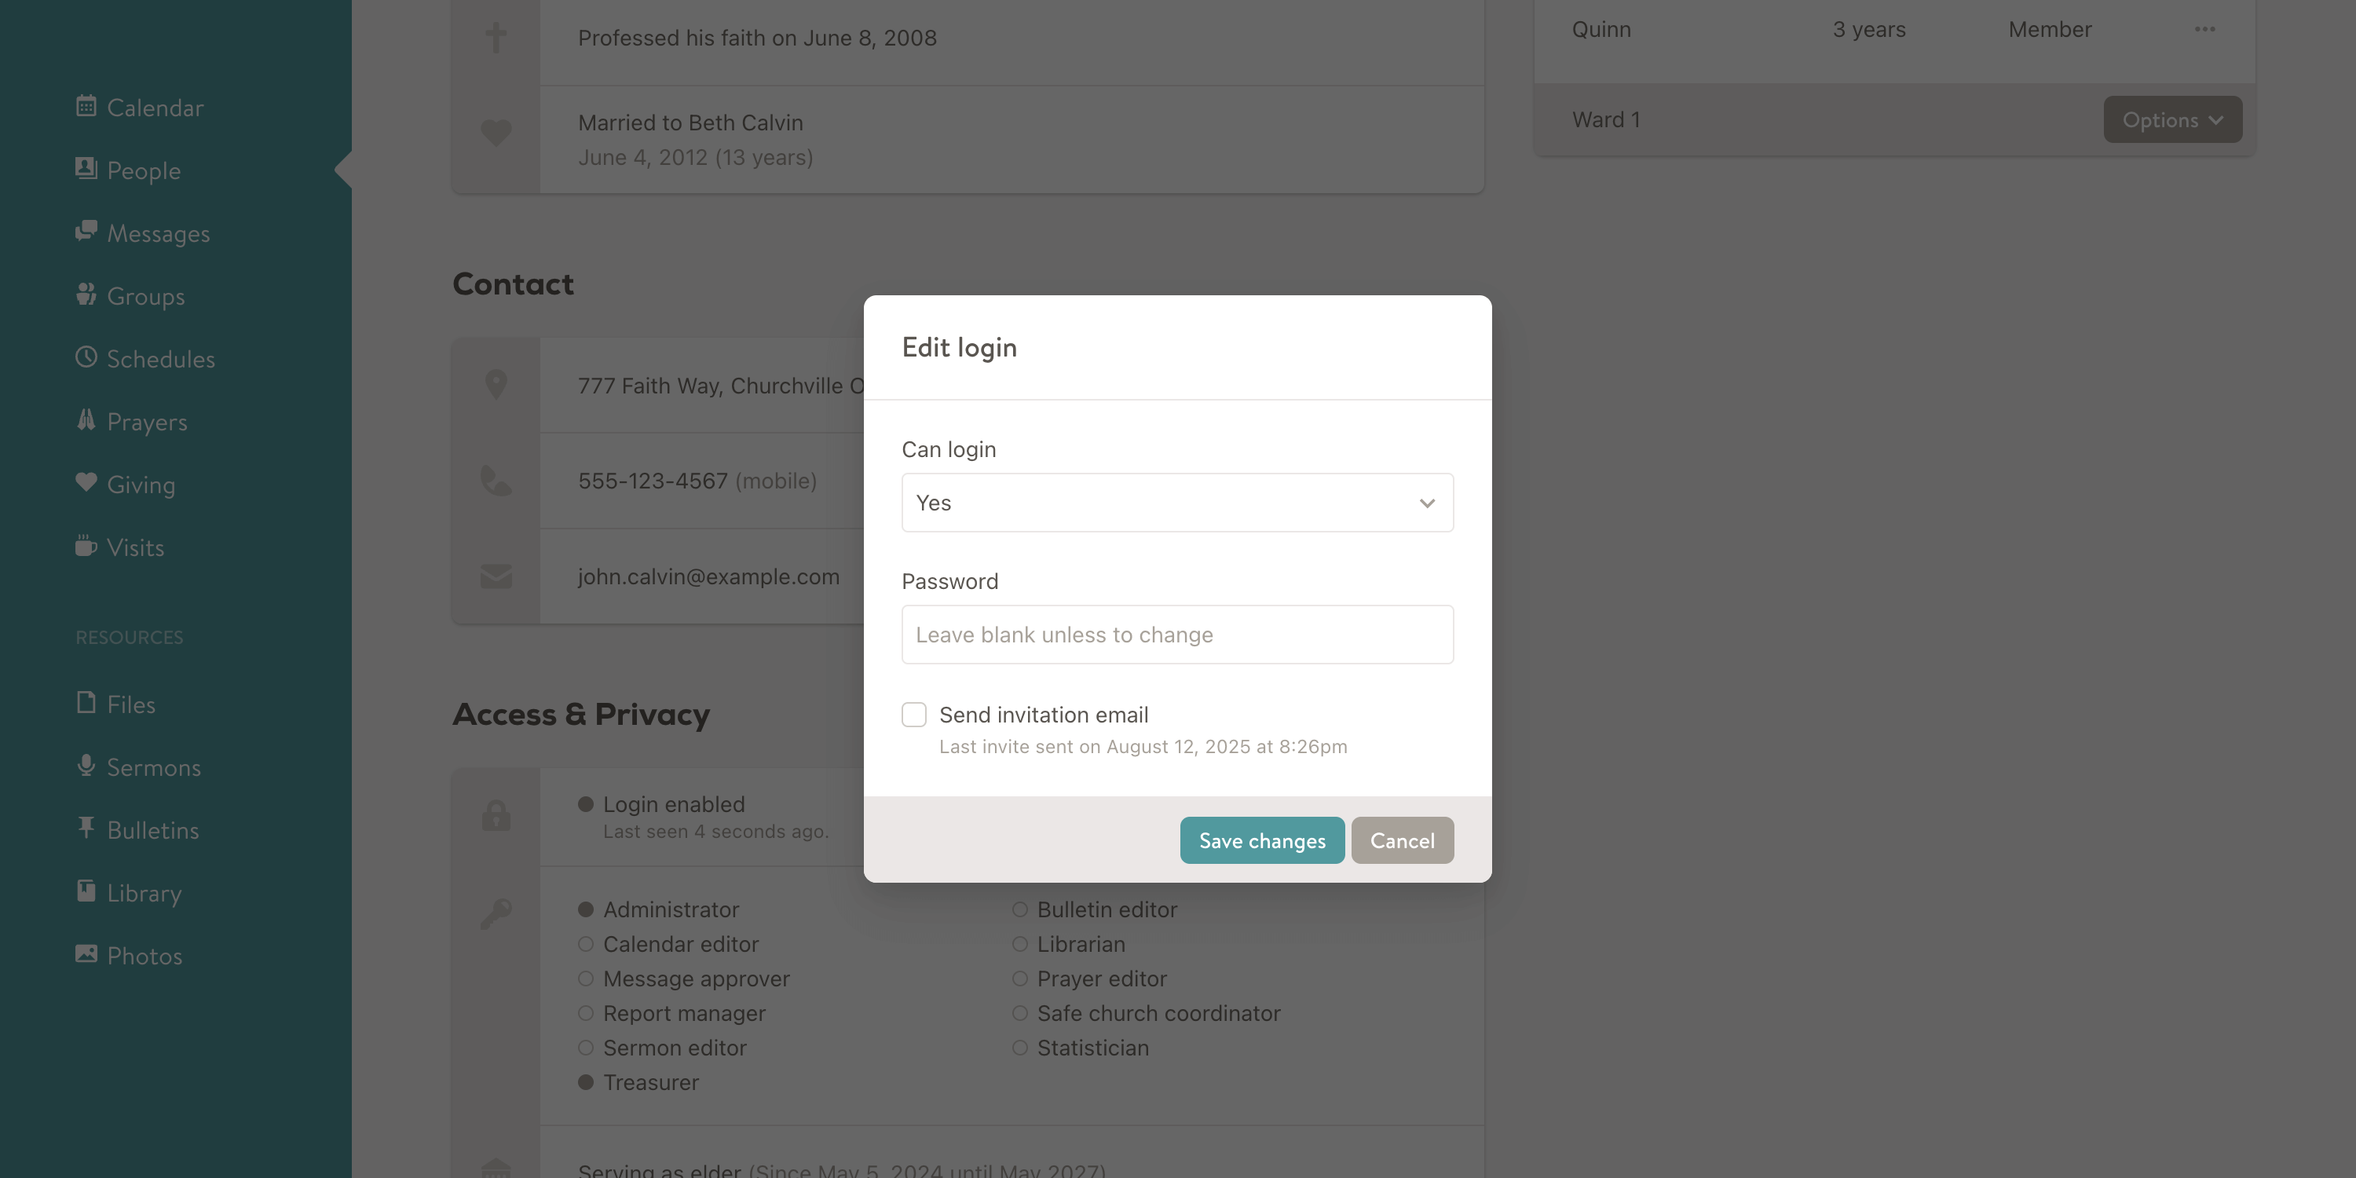Open the Prayers praying-hands icon

pyautogui.click(x=86, y=421)
